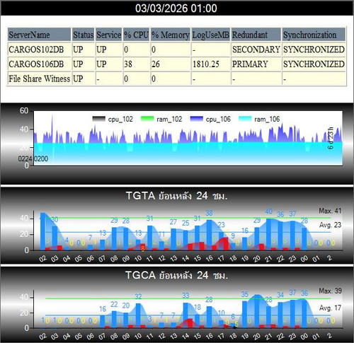
Task: Click the ram_106 cyan legend swatch
Action: coord(245,119)
